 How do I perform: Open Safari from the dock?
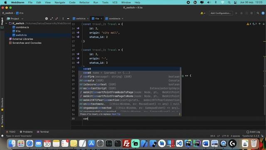[30, 143]
